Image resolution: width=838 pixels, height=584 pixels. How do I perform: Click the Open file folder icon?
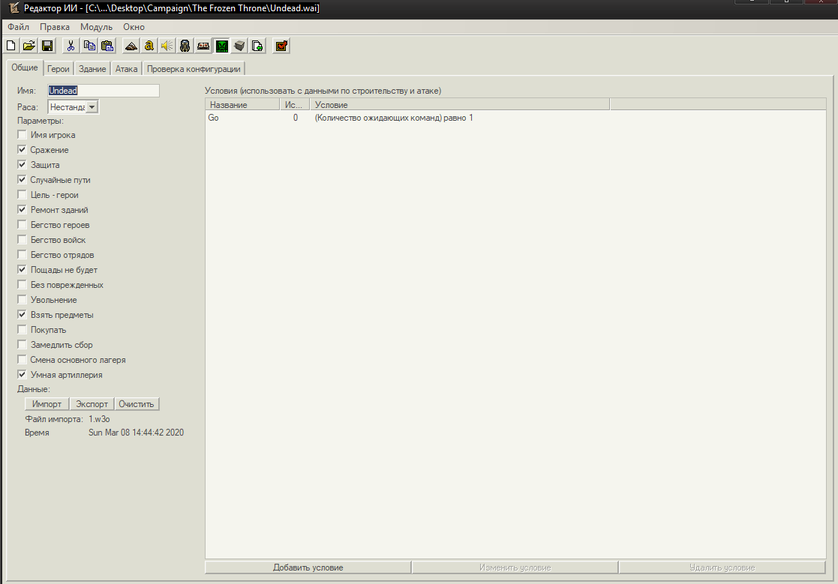(x=29, y=46)
